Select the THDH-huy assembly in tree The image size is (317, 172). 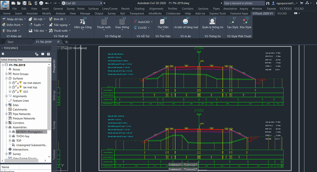tap(23, 136)
